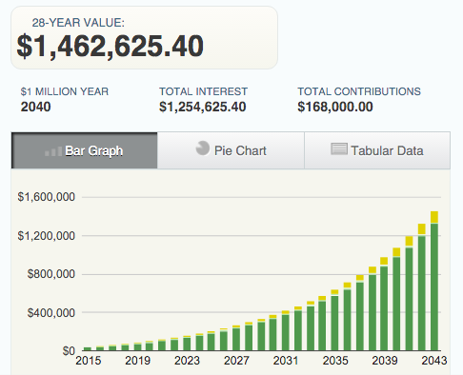Click the 2027 year label
This screenshot has height=375, width=463.
point(236,361)
